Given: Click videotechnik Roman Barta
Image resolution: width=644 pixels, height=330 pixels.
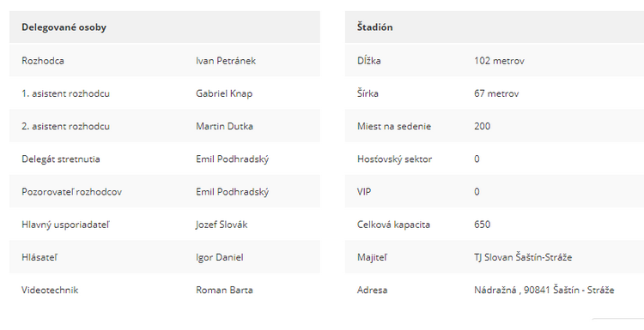Looking at the screenshot, I should pyautogui.click(x=224, y=291).
